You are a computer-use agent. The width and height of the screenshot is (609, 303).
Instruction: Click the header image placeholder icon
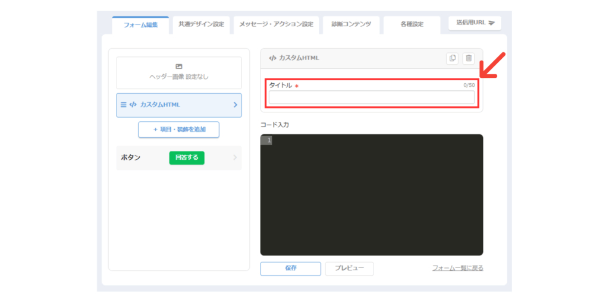pyautogui.click(x=178, y=67)
